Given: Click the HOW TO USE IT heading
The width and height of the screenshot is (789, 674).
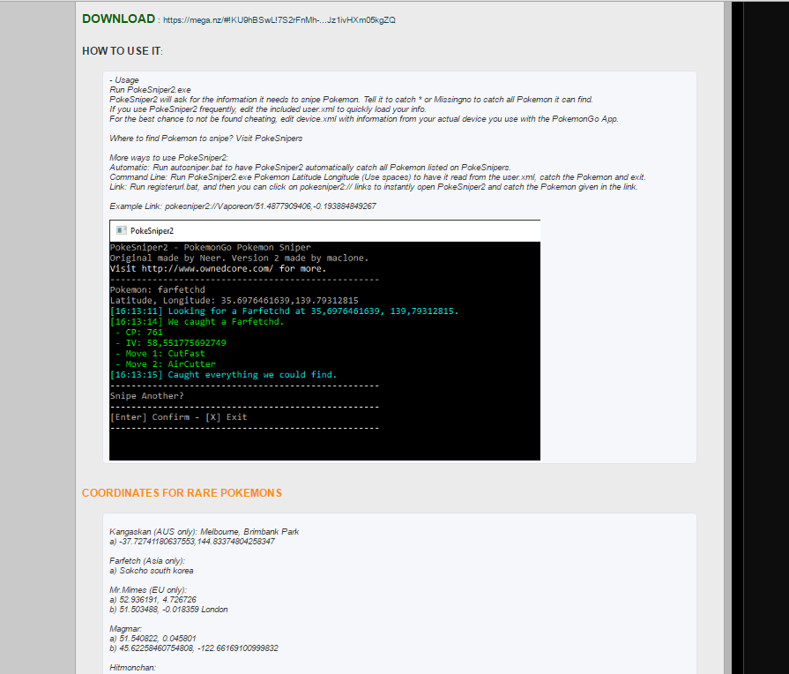Looking at the screenshot, I should pyautogui.click(x=123, y=51).
